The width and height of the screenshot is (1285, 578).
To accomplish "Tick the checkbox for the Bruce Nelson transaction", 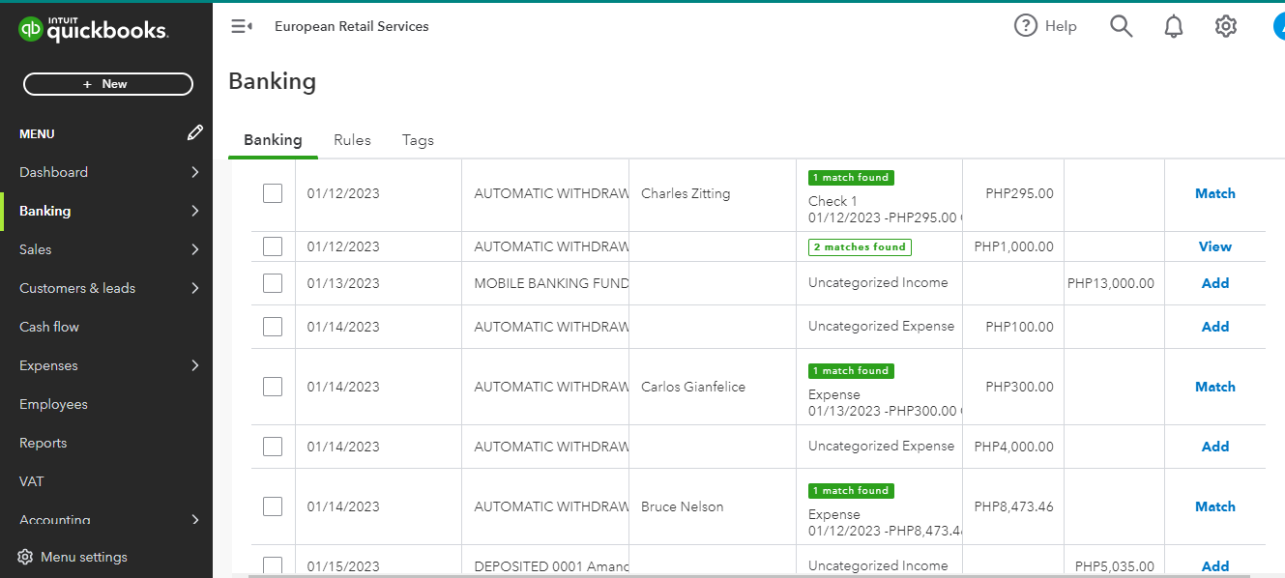I will point(273,506).
